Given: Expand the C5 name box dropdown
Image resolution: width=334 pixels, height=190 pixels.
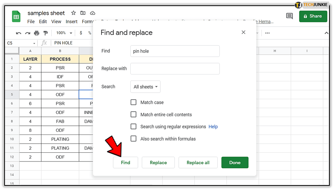Looking at the screenshot, I should pyautogui.click(x=34, y=43).
